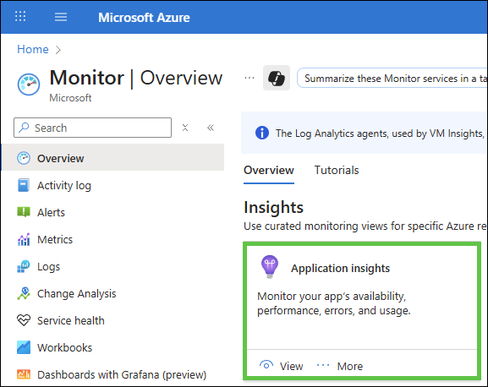The width and height of the screenshot is (488, 387).
Task: Switch to the Tutorials tab
Action: coord(337,171)
